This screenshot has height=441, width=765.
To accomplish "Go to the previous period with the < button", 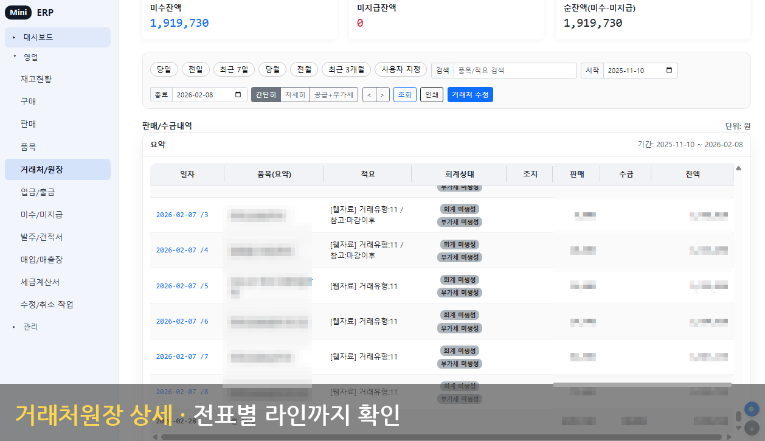I will [369, 95].
